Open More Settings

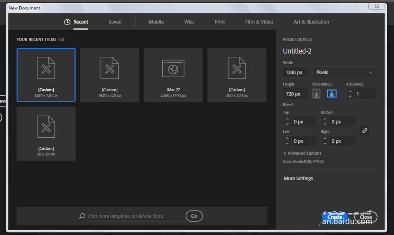click(298, 179)
